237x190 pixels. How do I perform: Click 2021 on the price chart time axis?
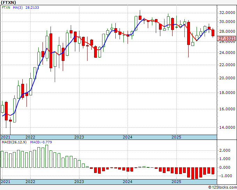(x=6, y=137)
